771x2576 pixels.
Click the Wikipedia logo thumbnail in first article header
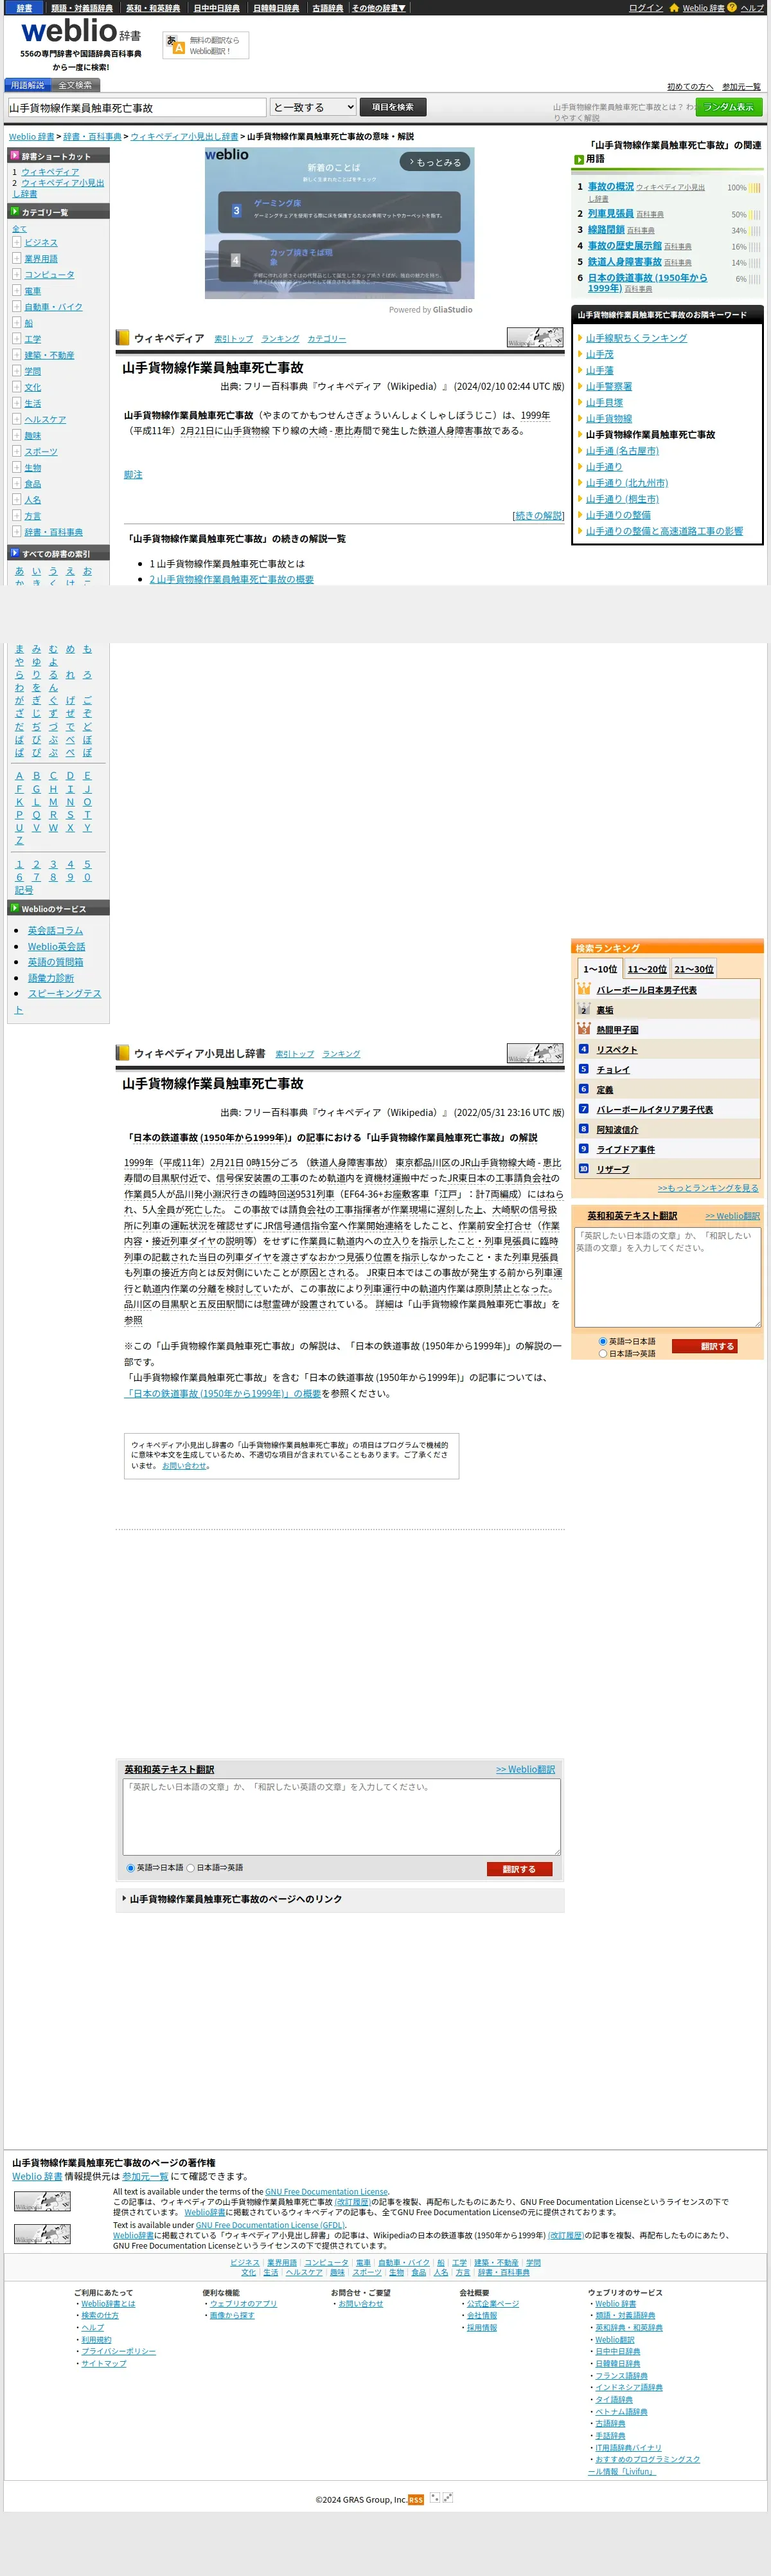coord(535,337)
